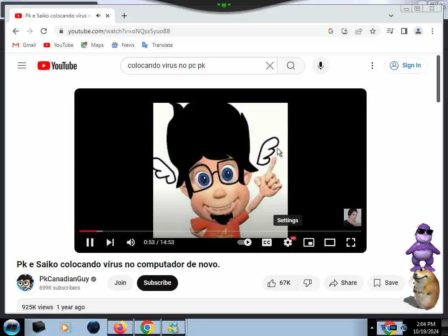Clear the search query with X
Image resolution: width=448 pixels, height=336 pixels.
click(269, 66)
